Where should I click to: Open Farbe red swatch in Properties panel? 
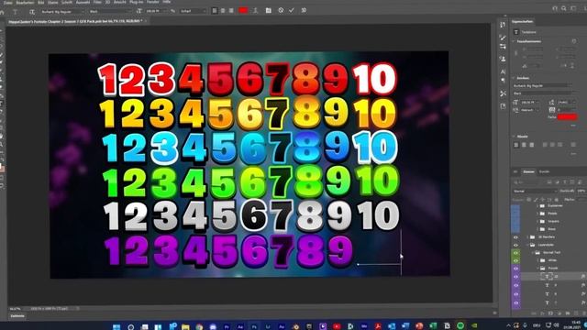pos(568,117)
